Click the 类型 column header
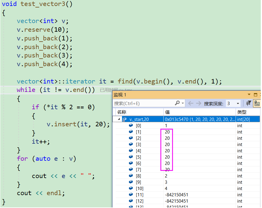The height and width of the screenshot is (208, 262). (x=242, y=112)
